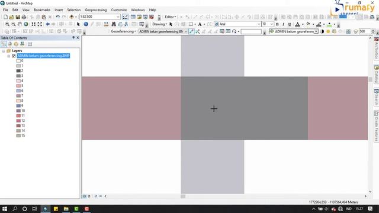Adjust layer contrast icon
The image size is (379, 213).
click(x=322, y=31)
